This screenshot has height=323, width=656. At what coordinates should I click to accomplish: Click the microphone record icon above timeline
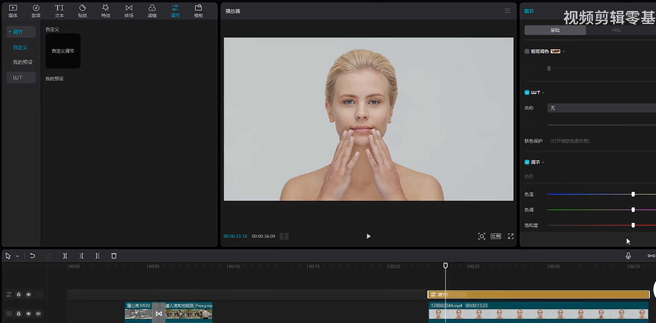click(628, 256)
